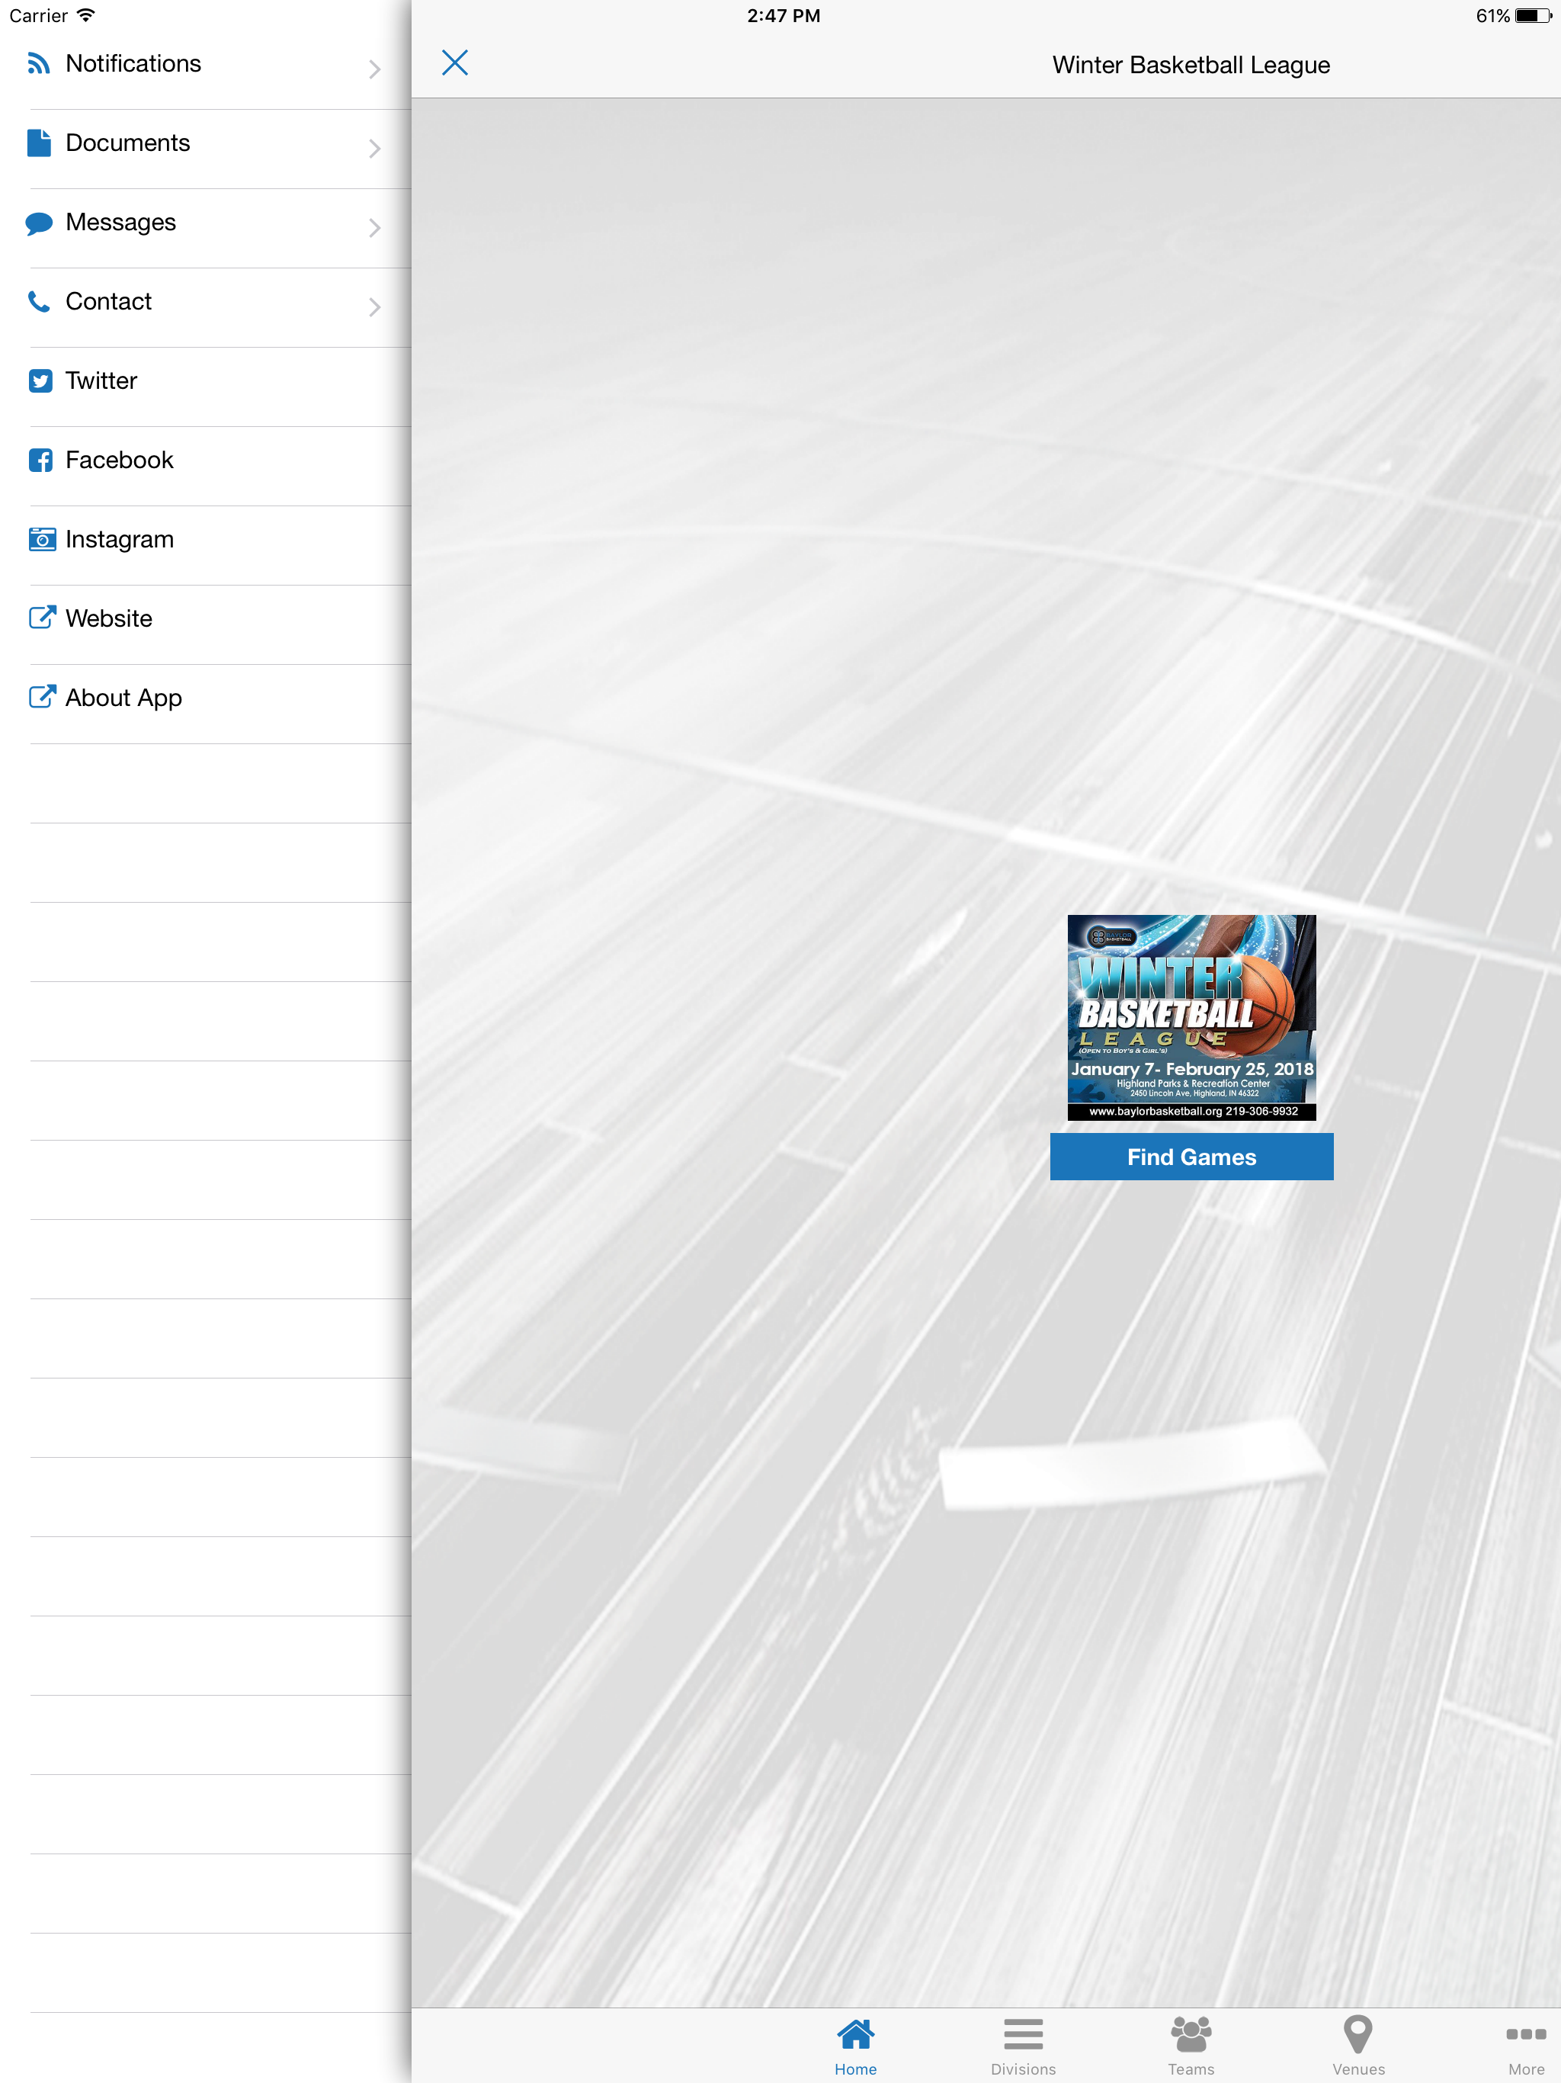Open the Facebook link
Viewport: 1561px width, 2083px height.
[205, 465]
